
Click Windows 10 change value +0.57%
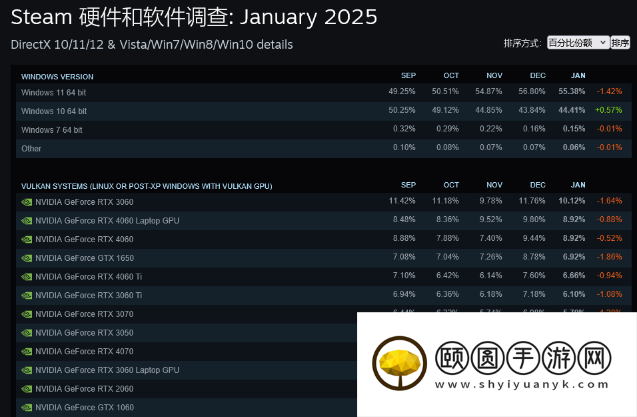click(608, 110)
